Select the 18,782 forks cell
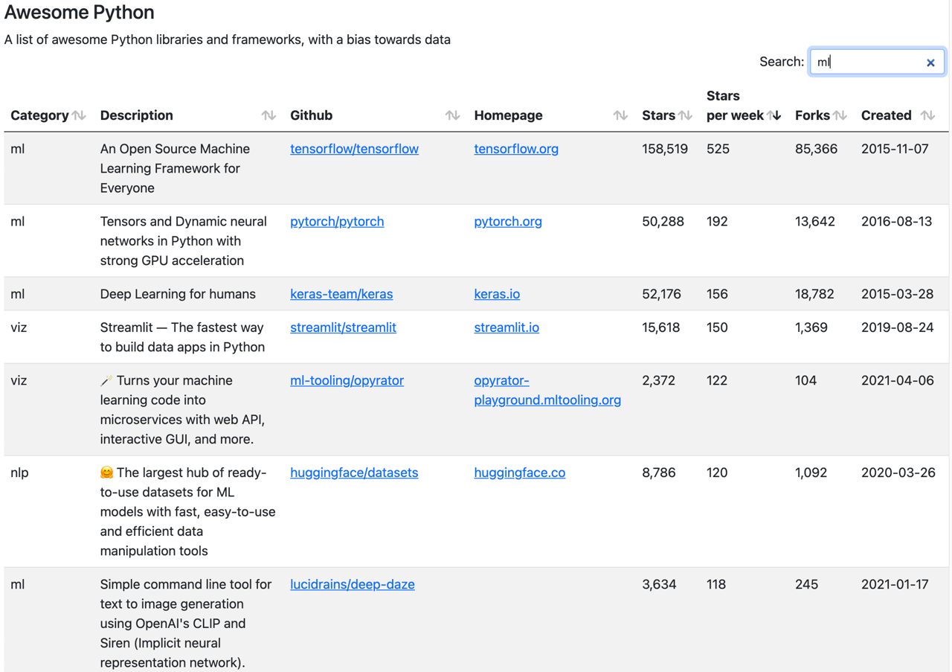The height and width of the screenshot is (672, 952). [814, 294]
